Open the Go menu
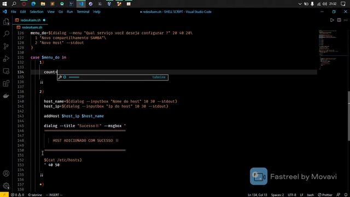The width and height of the screenshot is (350, 197). 61,12
